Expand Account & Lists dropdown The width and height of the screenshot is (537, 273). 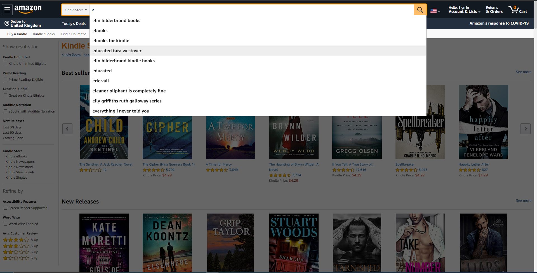point(464,10)
